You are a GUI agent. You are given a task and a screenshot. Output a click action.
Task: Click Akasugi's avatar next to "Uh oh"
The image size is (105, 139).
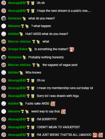point(4,3)
